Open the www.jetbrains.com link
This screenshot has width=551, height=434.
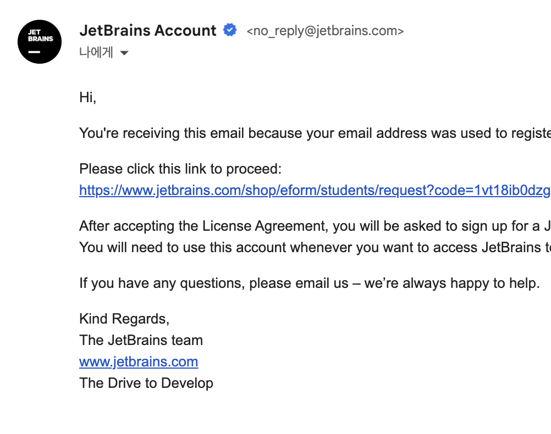[139, 361]
